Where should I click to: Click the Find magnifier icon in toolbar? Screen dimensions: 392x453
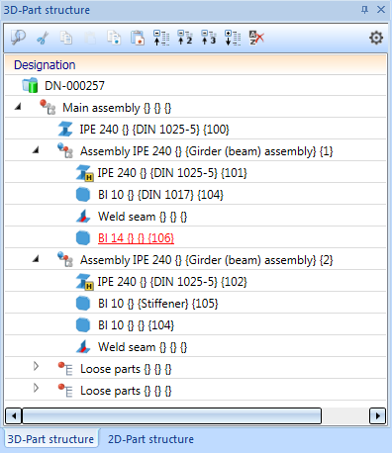(18, 38)
